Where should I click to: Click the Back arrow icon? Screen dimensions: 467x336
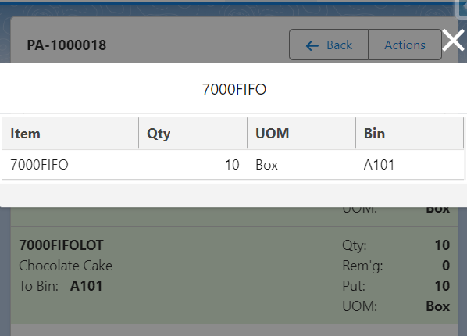(x=312, y=46)
